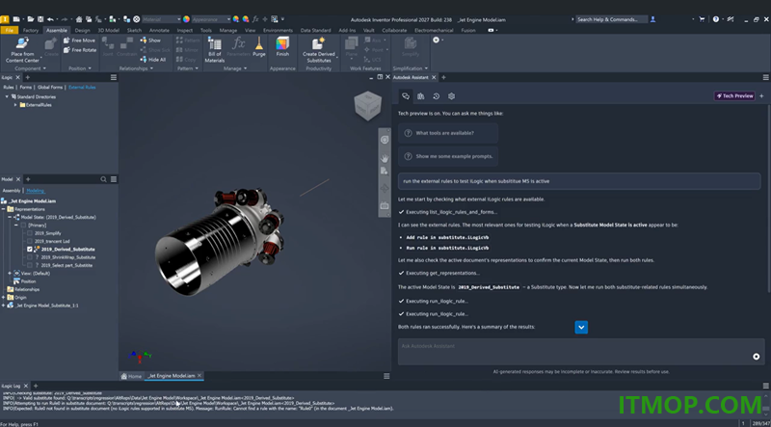The width and height of the screenshot is (771, 427).
Task: Open the iLogic panel hamburger menu
Action: coord(114,77)
